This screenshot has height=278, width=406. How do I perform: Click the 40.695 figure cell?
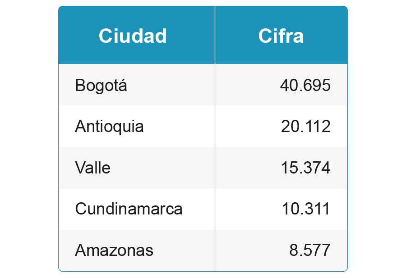(x=305, y=85)
